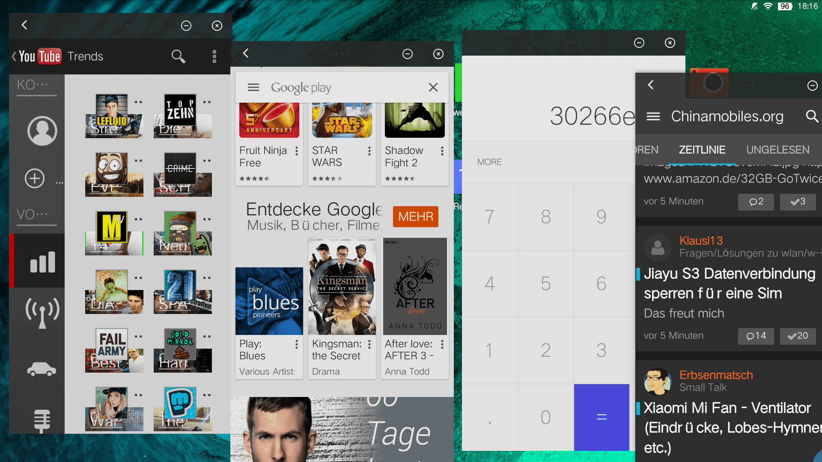View 14 comments on Jiayu thread

tap(756, 336)
